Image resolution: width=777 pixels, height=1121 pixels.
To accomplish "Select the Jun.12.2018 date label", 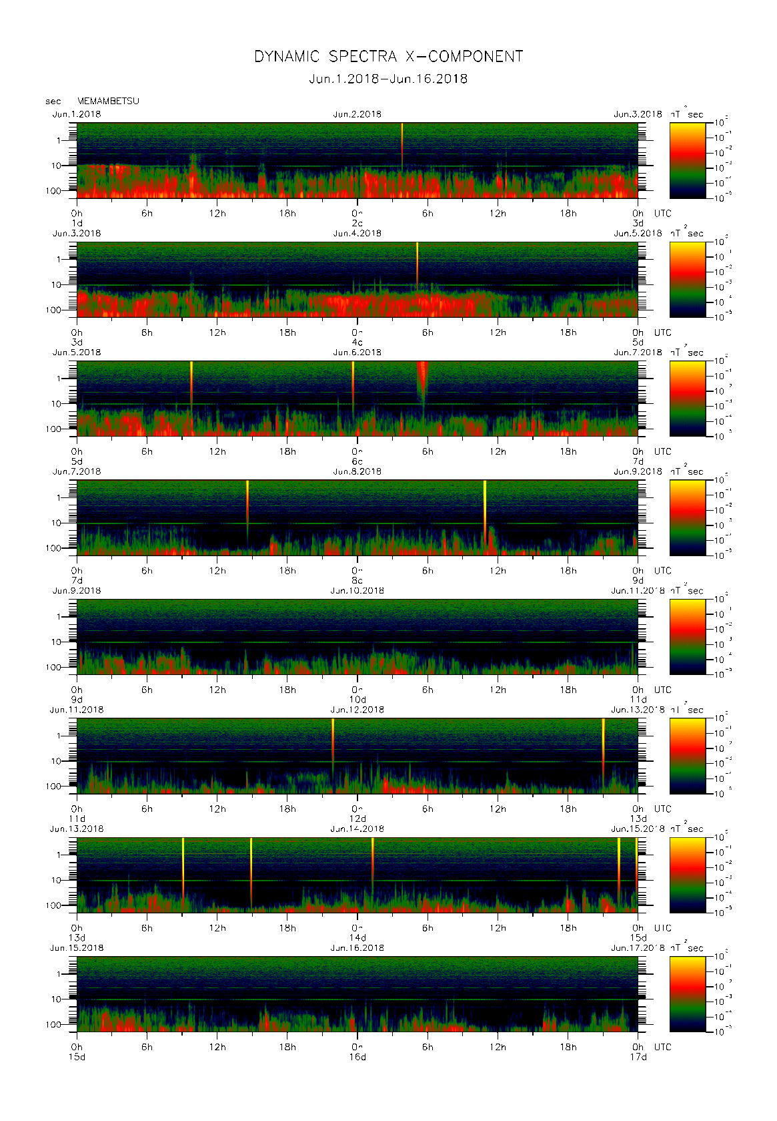I will [x=357, y=710].
